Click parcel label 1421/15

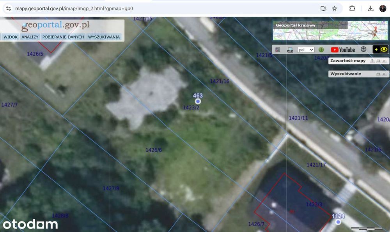tap(142, 19)
